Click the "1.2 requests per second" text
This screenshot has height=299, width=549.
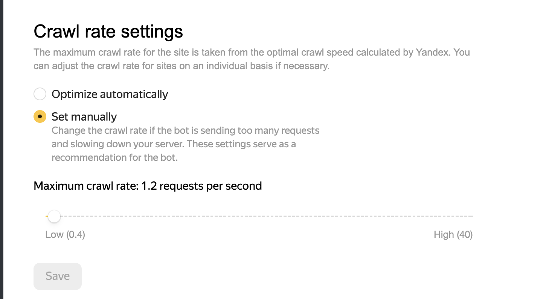201,186
